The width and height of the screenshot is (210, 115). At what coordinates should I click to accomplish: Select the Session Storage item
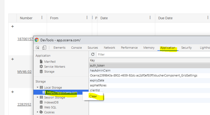(55, 97)
